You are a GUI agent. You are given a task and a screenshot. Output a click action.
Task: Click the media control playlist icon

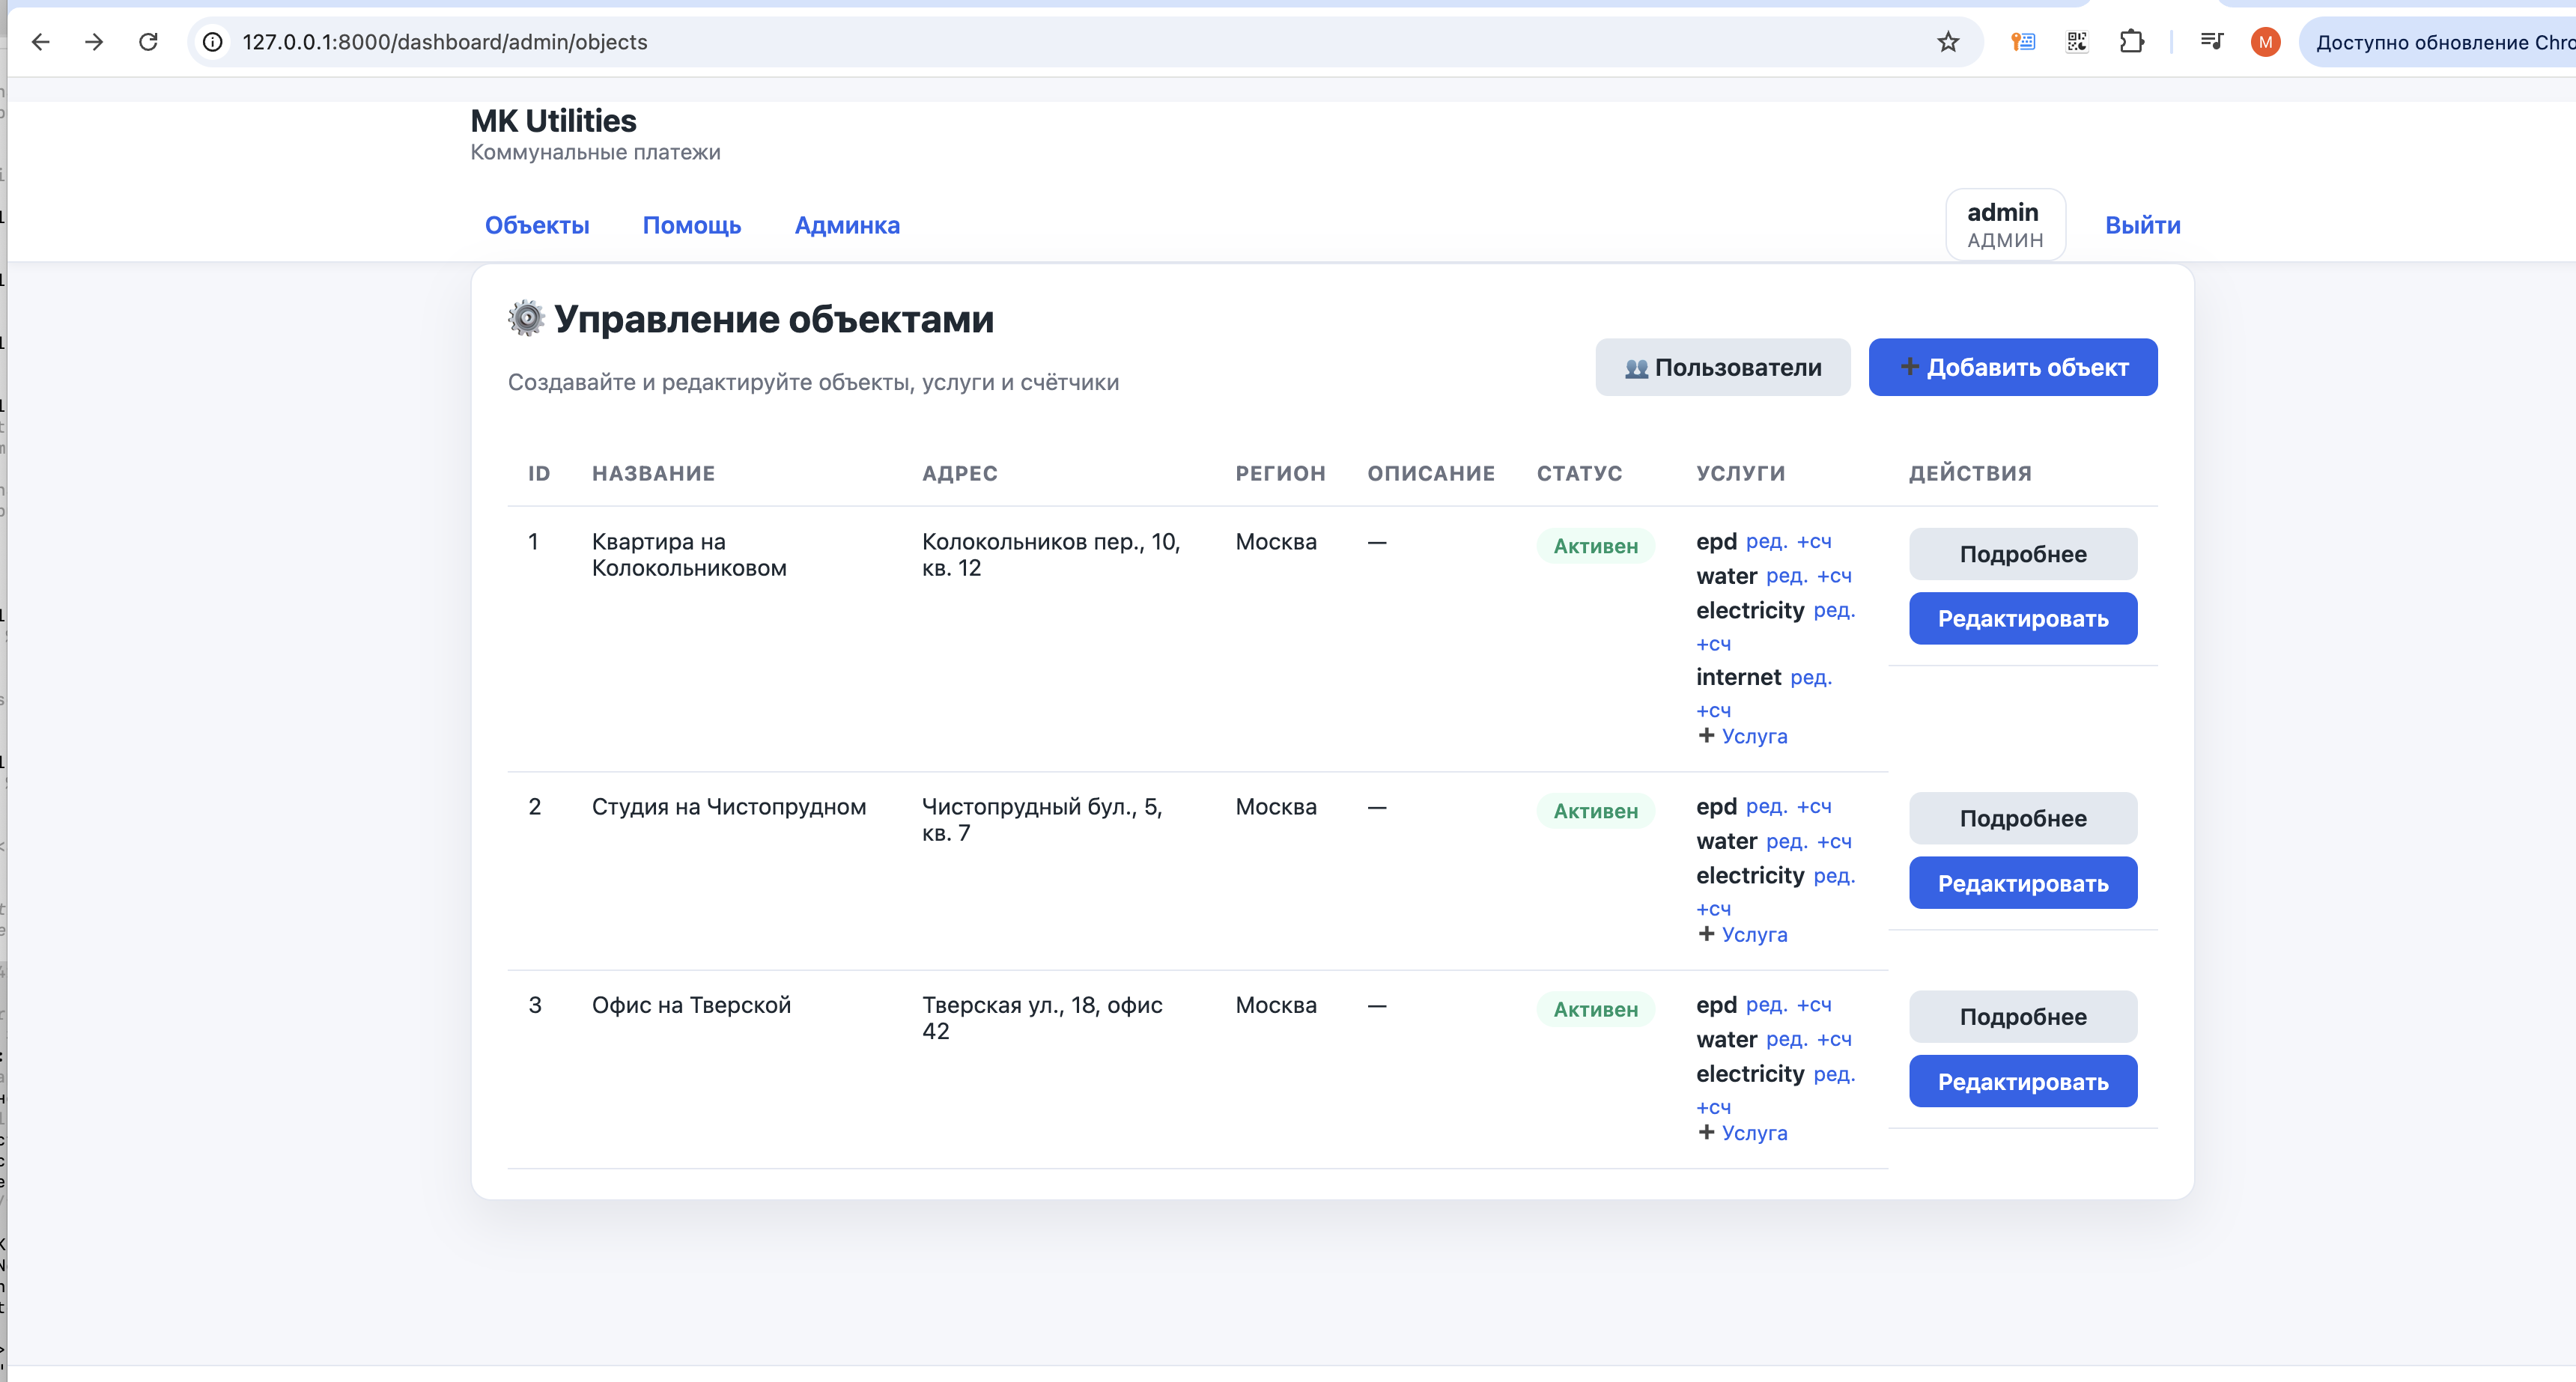[x=2211, y=42]
